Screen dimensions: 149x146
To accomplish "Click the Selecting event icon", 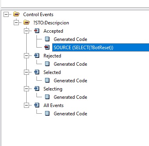I will (37, 89).
